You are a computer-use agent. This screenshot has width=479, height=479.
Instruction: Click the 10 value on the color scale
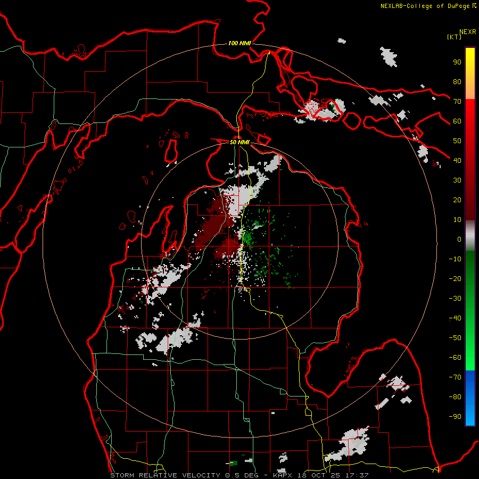click(457, 220)
